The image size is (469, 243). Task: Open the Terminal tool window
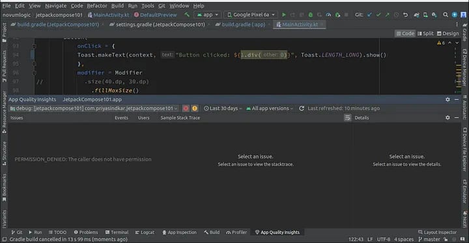[117, 232]
